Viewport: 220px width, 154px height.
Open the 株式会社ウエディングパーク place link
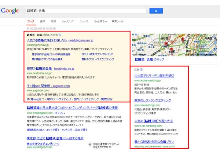point(43,144)
